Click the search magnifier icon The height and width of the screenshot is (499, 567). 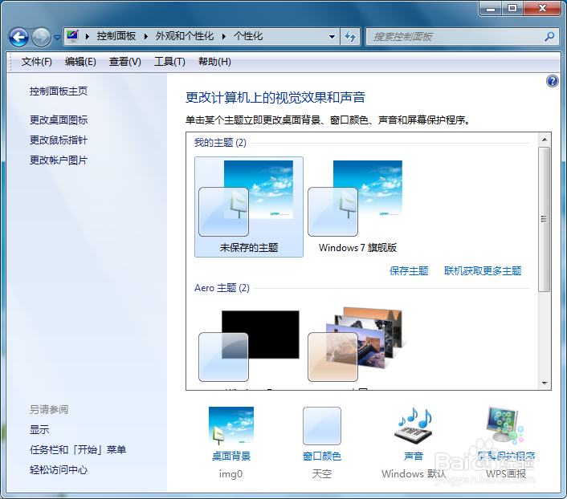click(x=549, y=36)
